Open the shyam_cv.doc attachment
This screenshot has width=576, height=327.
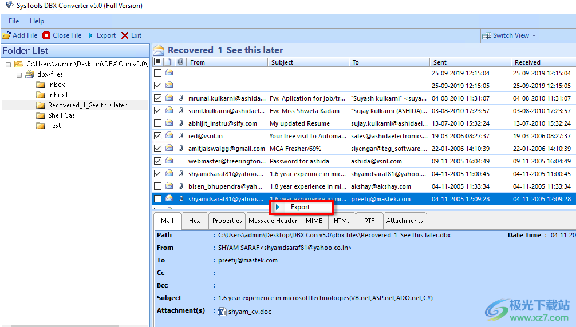pyautogui.click(x=250, y=312)
